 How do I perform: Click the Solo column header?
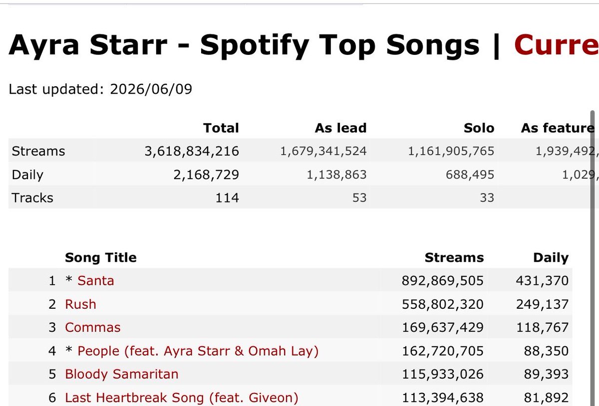479,128
